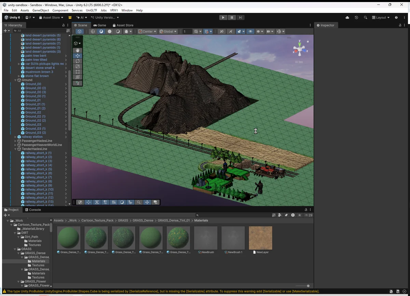Click the Step frame button
This screenshot has width=410, height=296.
click(241, 17)
